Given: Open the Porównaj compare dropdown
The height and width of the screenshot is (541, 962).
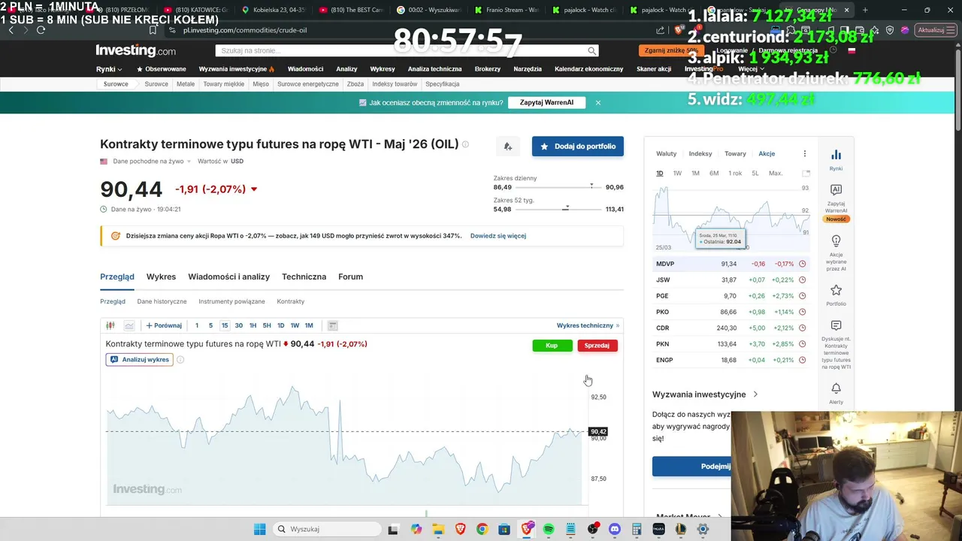Looking at the screenshot, I should click(164, 325).
